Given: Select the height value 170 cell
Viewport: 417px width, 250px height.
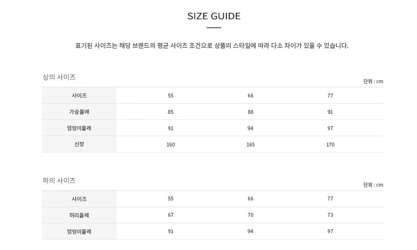Looking at the screenshot, I should click(x=330, y=145).
